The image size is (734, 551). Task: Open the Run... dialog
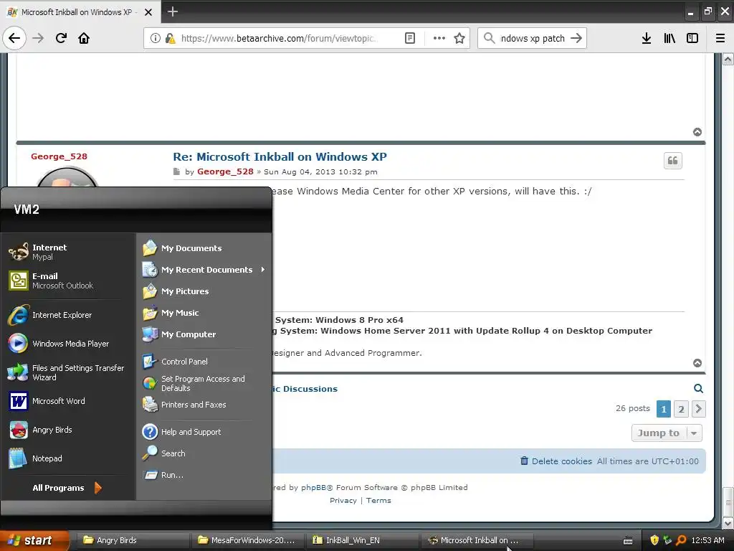pos(204,475)
